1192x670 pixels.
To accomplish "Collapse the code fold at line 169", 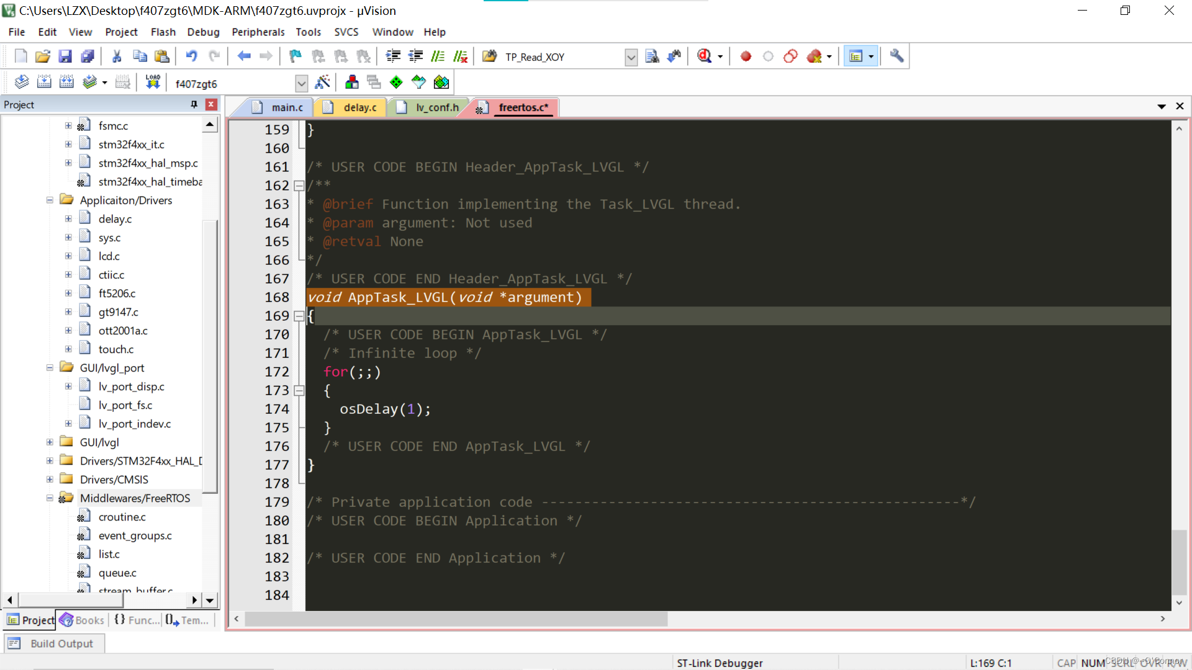I will [x=299, y=316].
